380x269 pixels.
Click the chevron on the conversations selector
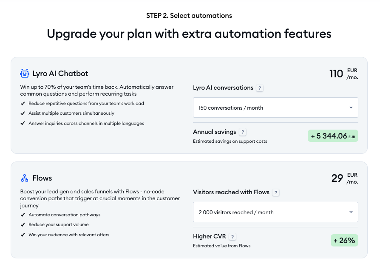(x=351, y=108)
